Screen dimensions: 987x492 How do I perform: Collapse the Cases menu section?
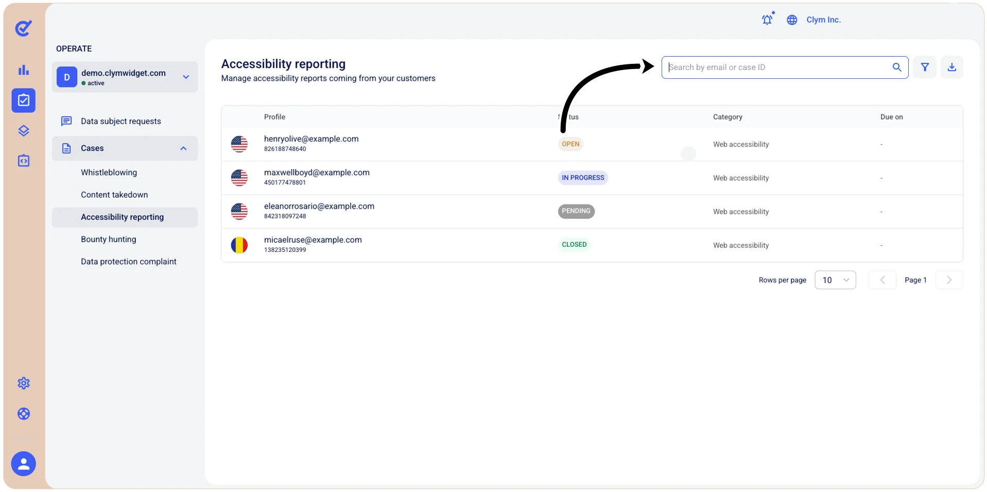click(125, 148)
